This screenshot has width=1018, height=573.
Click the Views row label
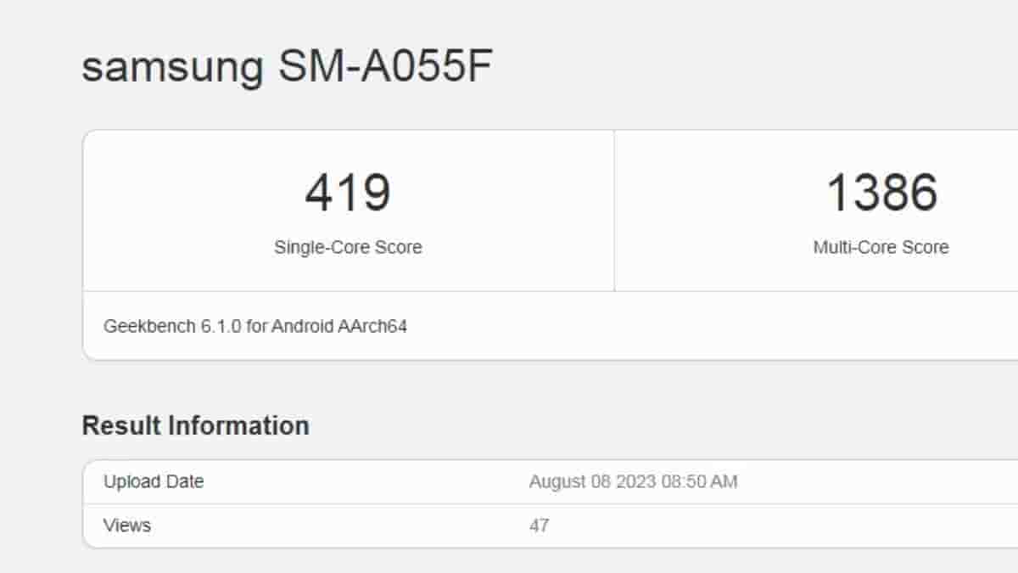coord(127,525)
